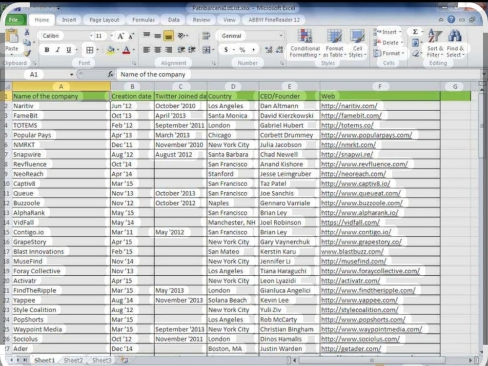This screenshot has width=488, height=366.
Task: Open the Font Color dropdown arrow
Action: 134,50
